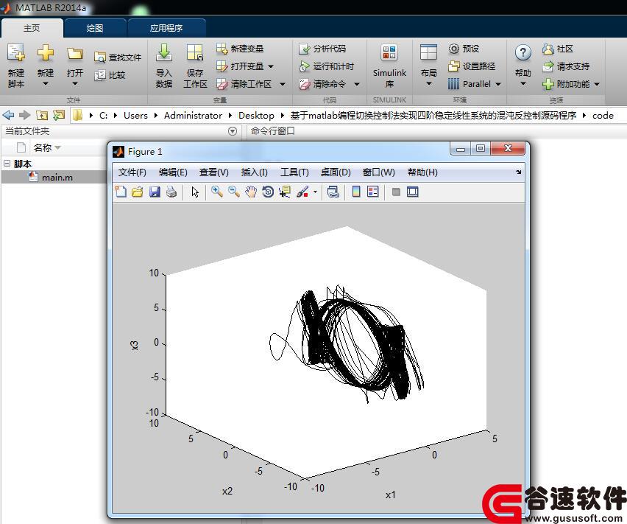Click the Save Figure icon

pyautogui.click(x=155, y=192)
